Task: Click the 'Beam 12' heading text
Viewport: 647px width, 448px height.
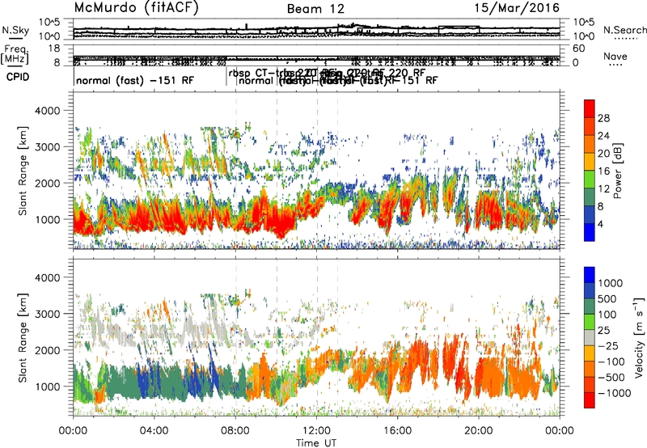Action: pos(315,9)
